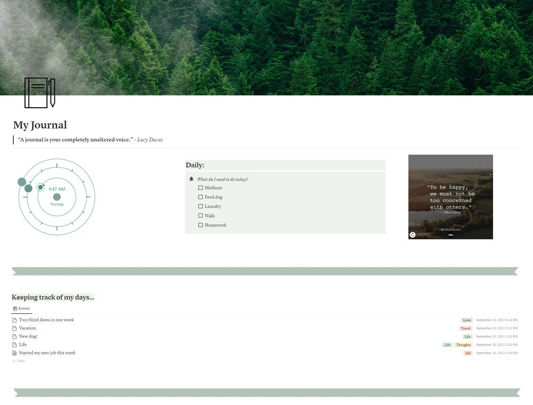Check the Meditate to-do checkbox
This screenshot has width=533, height=405.
(x=200, y=188)
